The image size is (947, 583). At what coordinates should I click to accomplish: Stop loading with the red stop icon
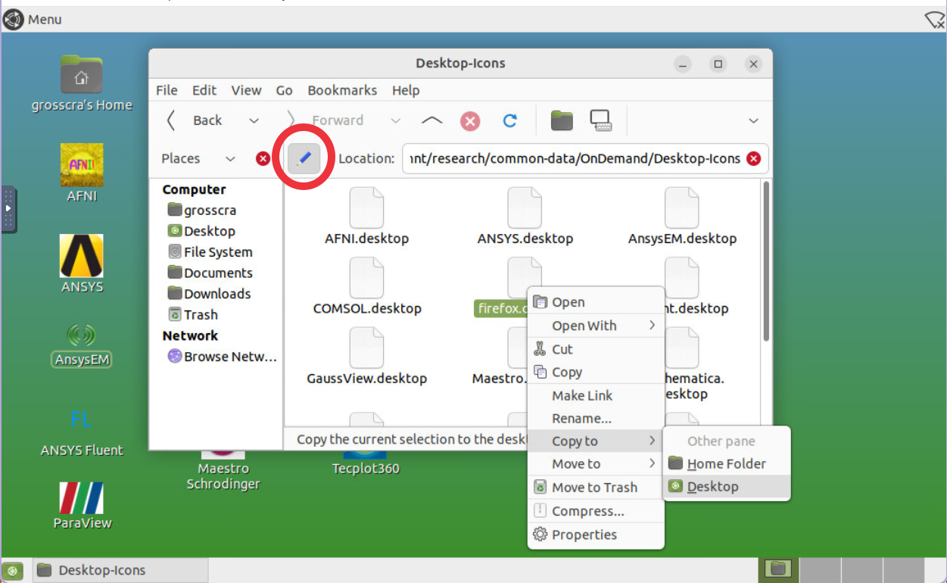coord(470,120)
